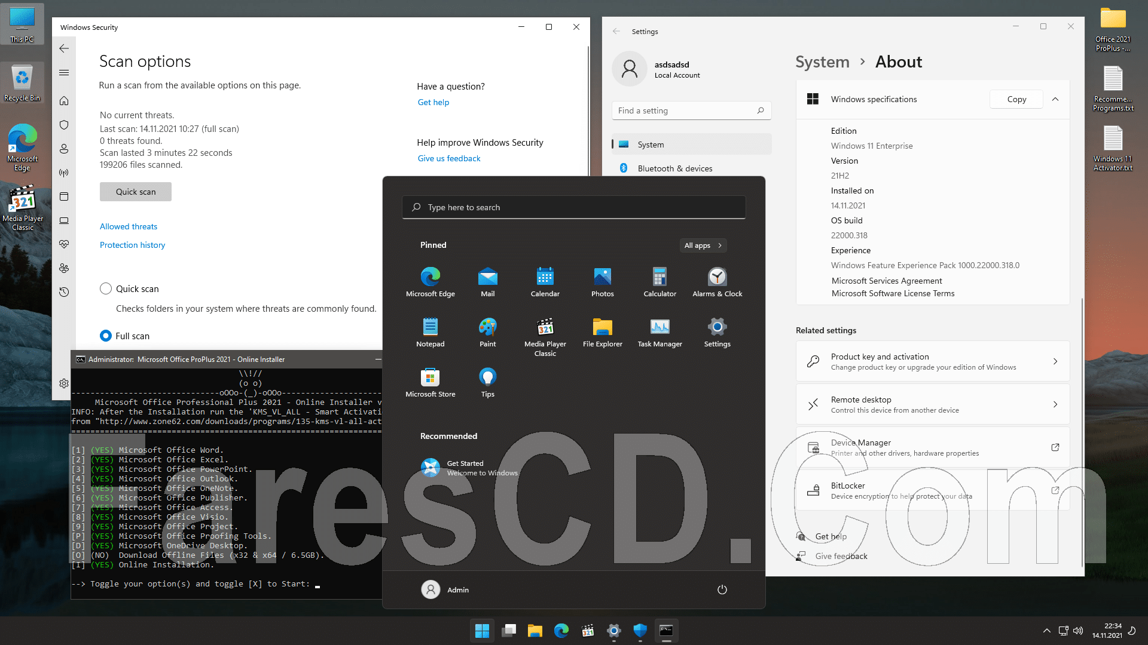Open Media Player Classic in Start menu

click(545, 337)
